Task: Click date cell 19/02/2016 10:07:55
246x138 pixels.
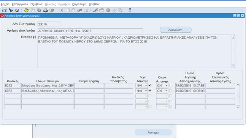Action: (x=190, y=86)
